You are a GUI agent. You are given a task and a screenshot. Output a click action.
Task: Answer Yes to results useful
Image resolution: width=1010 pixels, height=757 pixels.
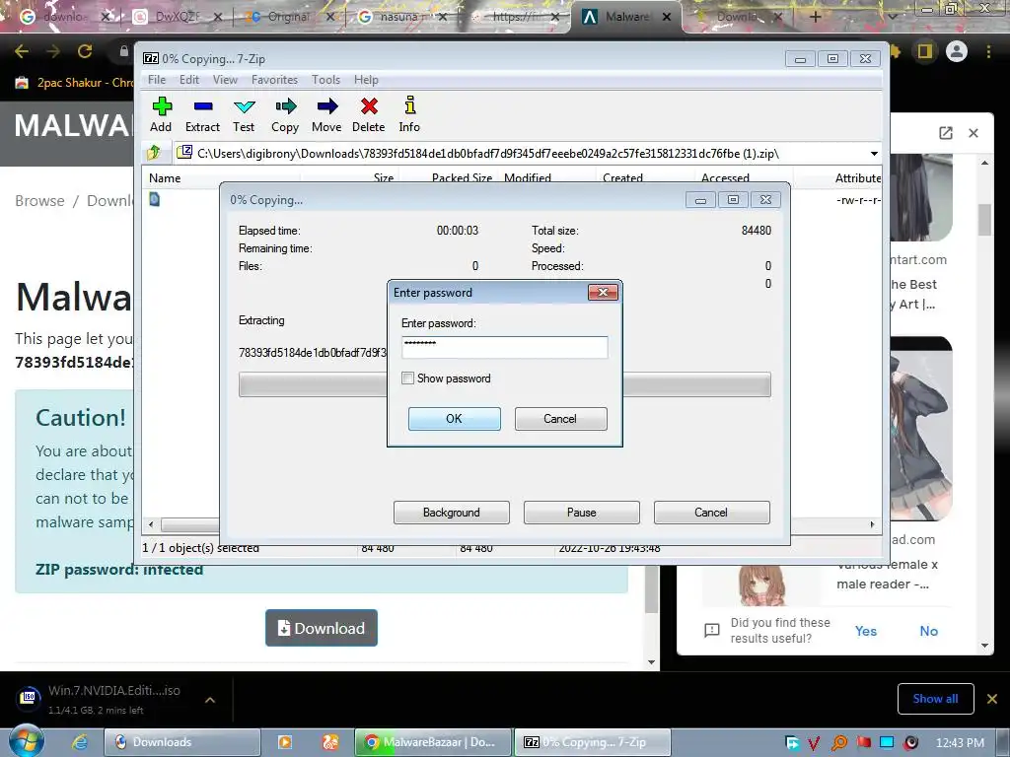[x=866, y=631]
